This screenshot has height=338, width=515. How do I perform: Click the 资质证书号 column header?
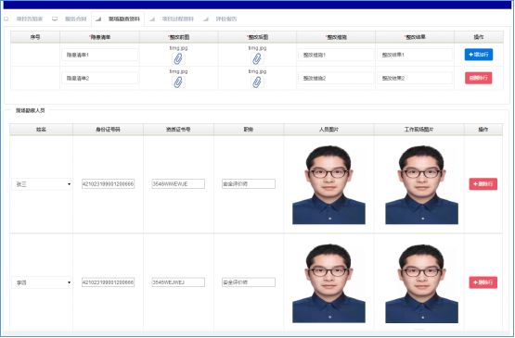tap(178, 130)
